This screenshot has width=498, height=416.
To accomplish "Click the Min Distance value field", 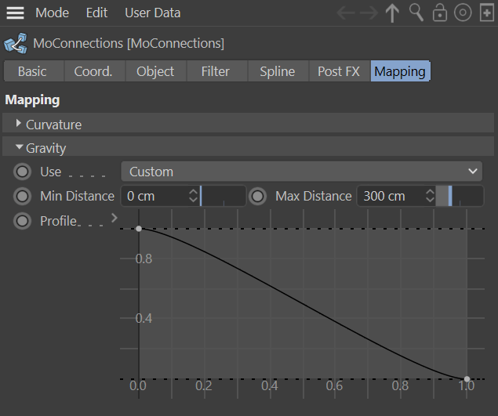I will click(154, 196).
